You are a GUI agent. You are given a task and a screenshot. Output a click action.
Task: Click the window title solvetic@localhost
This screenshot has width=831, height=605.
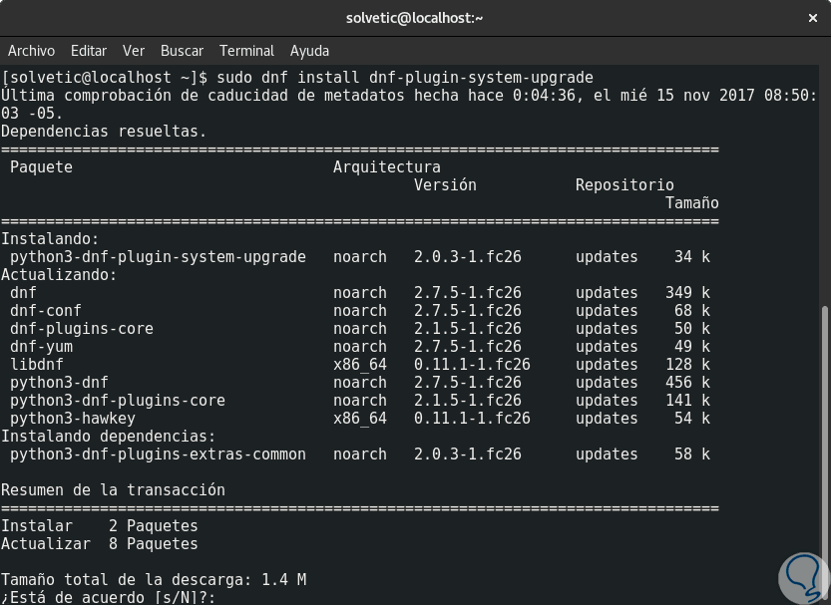click(x=415, y=17)
